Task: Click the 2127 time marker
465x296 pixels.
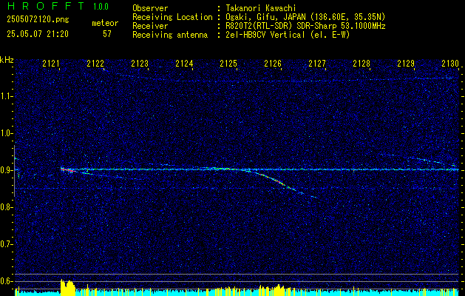Action: 317,64
